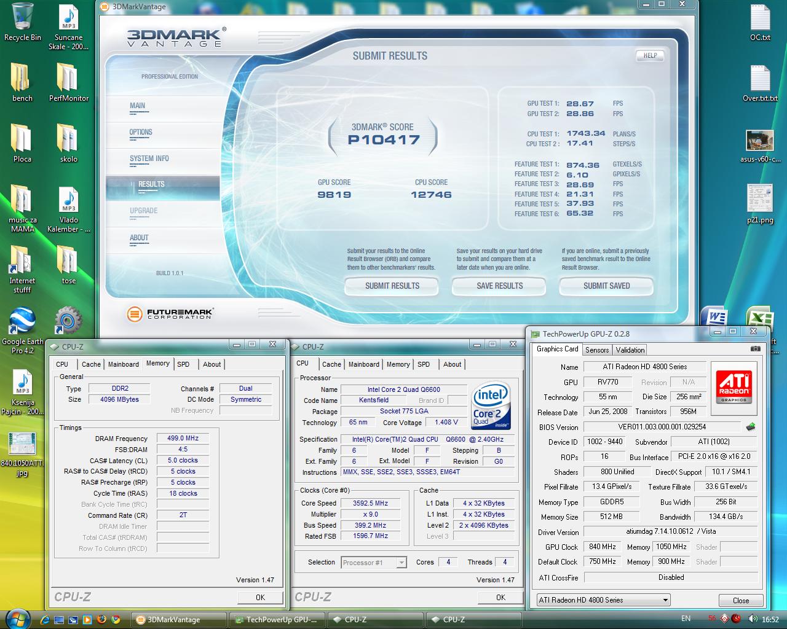Open Excel file icon on desktop
Screen dimensions: 787x629
tap(759, 318)
